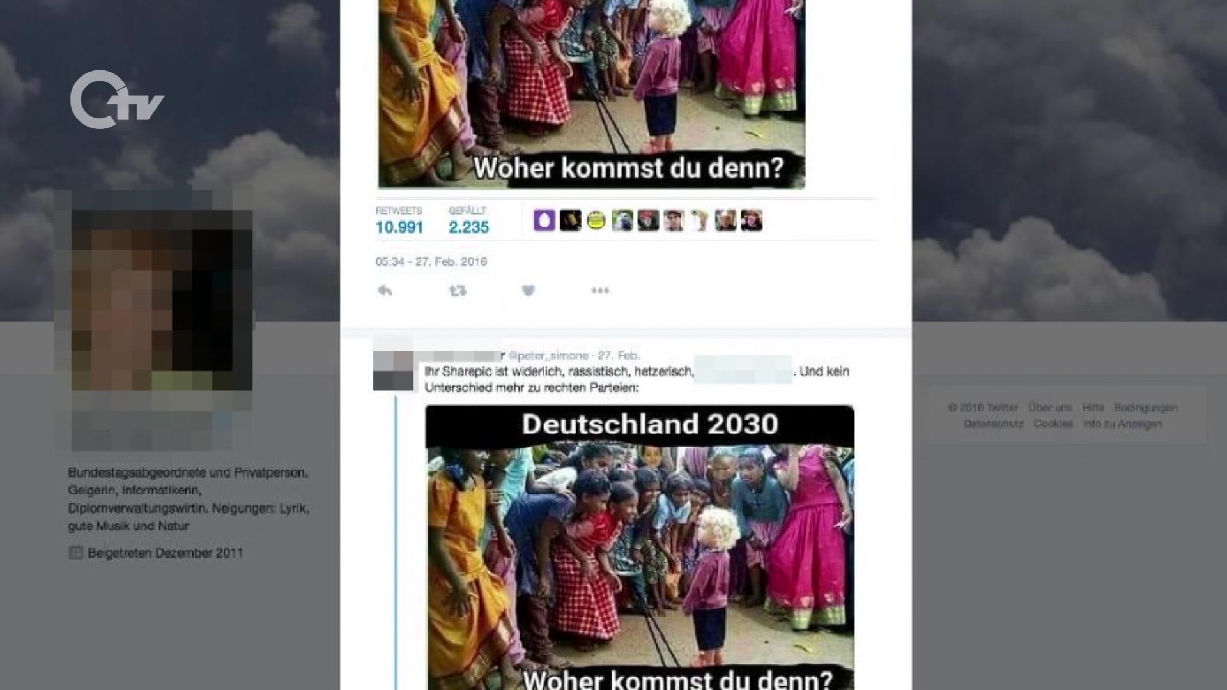Open the three-dots more options menu
Screen dimensions: 1227x690
pos(600,291)
